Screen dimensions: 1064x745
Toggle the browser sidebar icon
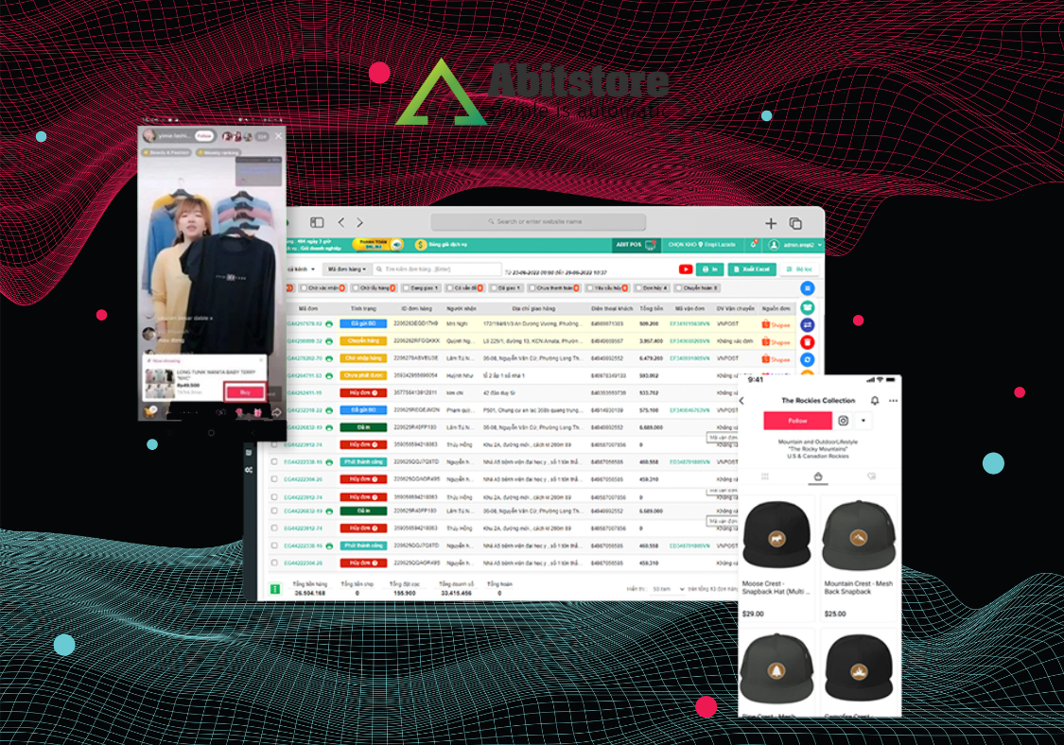pos(317,222)
